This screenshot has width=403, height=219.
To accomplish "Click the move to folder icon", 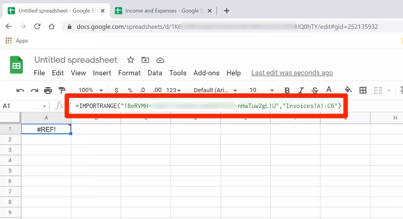I will tap(145, 60).
